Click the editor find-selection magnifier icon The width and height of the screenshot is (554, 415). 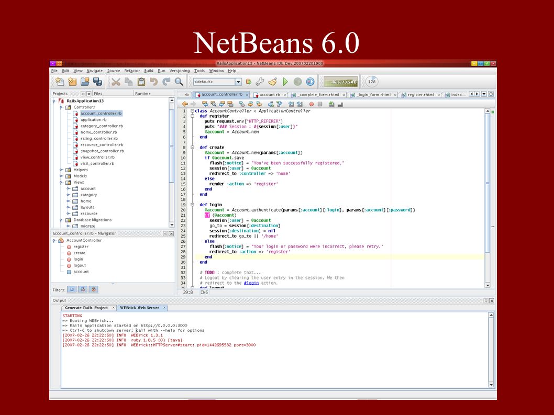click(214, 104)
